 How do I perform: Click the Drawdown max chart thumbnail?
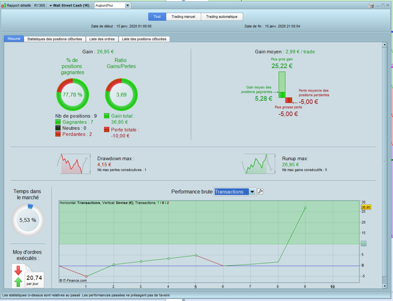[74, 164]
